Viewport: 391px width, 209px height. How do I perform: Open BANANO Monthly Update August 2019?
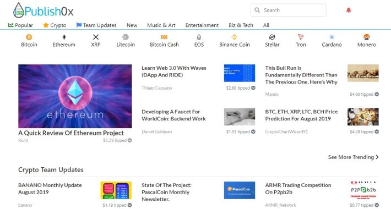pyautogui.click(x=50, y=189)
